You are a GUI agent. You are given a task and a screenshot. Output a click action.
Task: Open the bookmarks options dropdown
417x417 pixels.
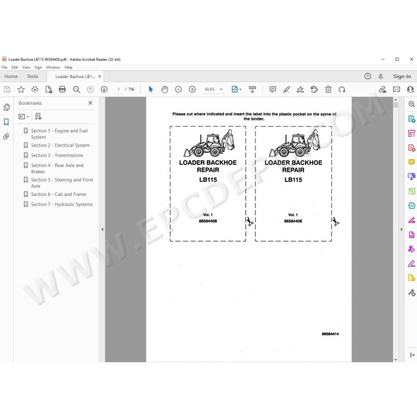coord(24,117)
